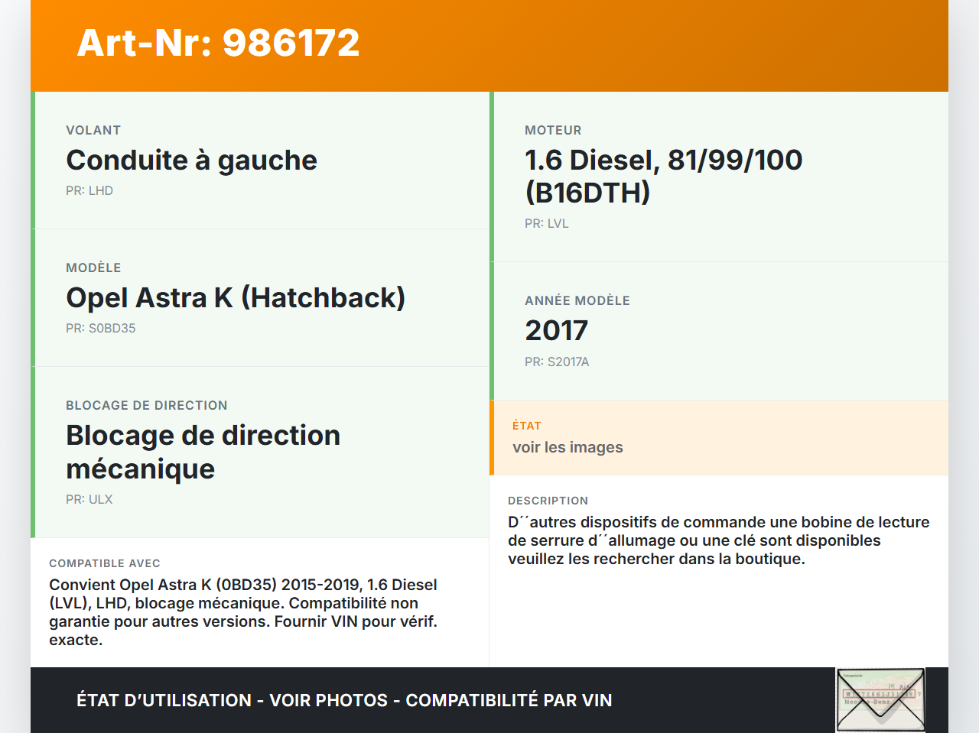Click the DESCRIPTION section heading
The image size is (979, 733).
548,501
